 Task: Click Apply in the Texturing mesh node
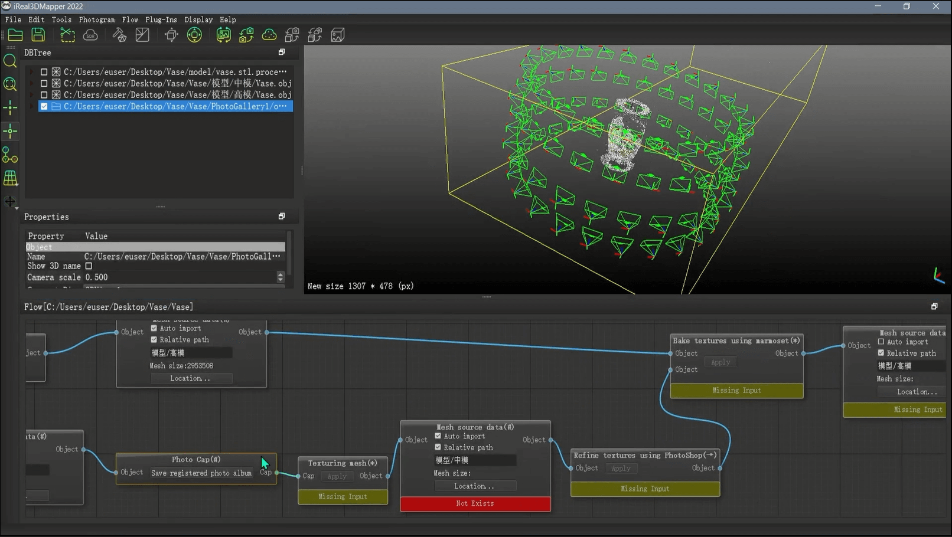(337, 476)
